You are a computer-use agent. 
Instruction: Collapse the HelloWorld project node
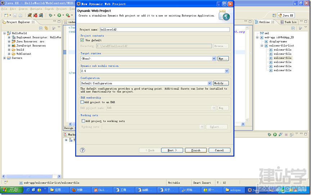[x=4, y=33]
